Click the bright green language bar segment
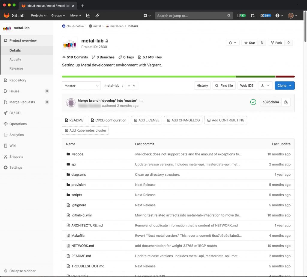 [149, 77]
